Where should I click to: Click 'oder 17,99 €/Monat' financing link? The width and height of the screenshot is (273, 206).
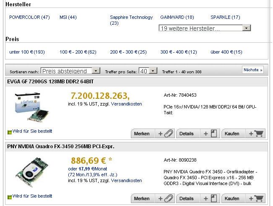coord(88,169)
